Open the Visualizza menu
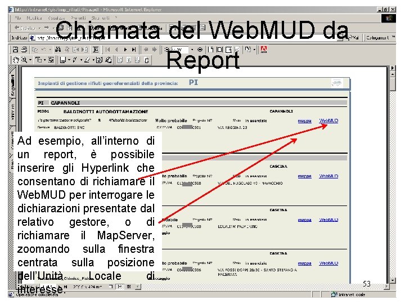 click(56, 18)
